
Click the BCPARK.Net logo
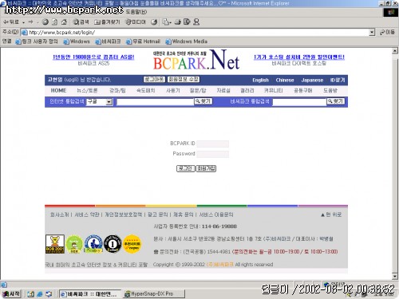click(196, 61)
